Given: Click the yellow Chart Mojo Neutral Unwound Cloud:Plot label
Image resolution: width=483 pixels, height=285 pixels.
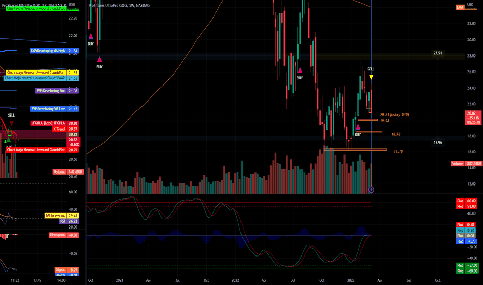Looking at the screenshot, I should coord(36,73).
